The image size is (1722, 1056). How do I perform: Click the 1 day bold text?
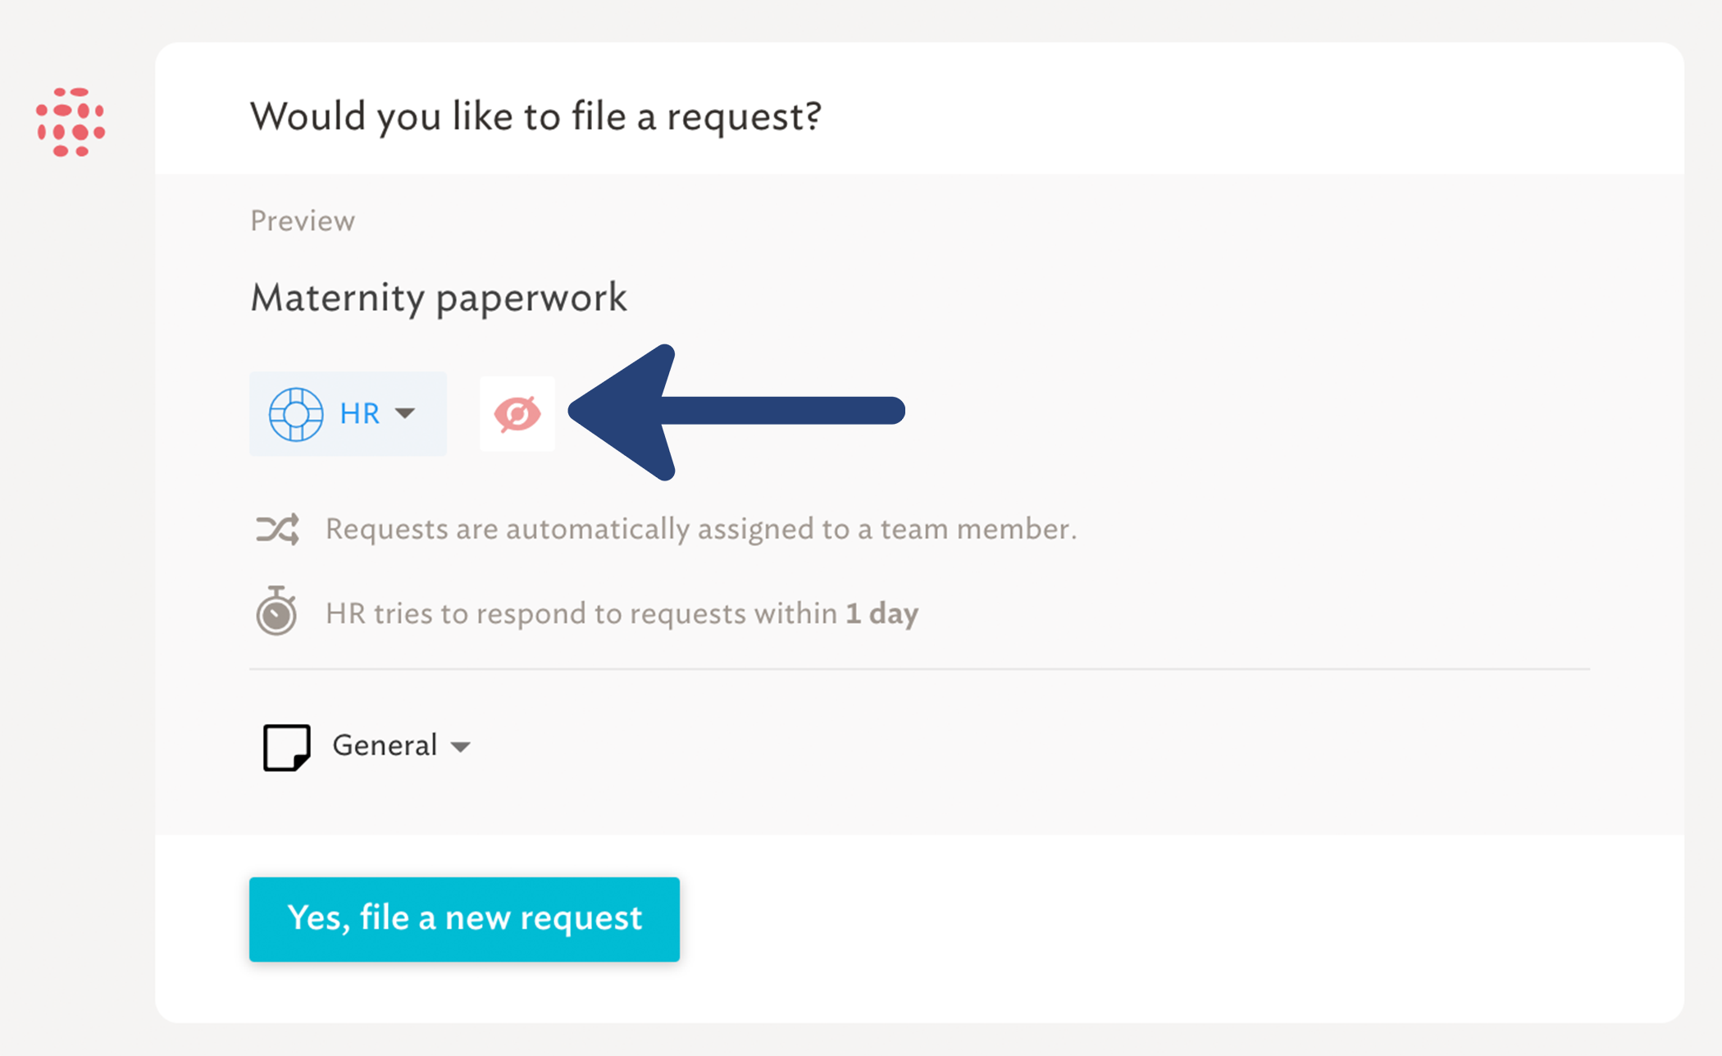tap(882, 614)
